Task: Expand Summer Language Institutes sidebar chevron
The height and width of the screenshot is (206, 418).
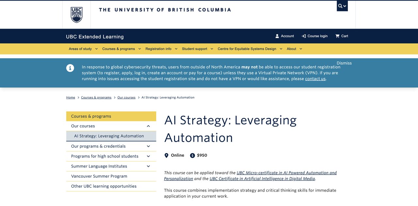Action: pyautogui.click(x=148, y=166)
